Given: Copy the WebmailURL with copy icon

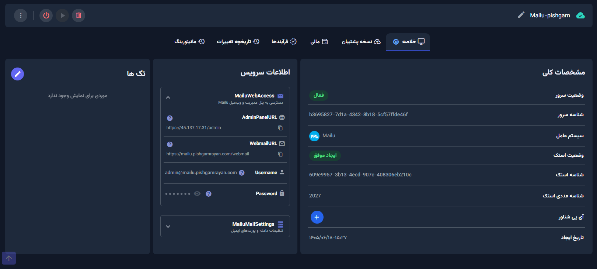Looking at the screenshot, I should tap(280, 154).
